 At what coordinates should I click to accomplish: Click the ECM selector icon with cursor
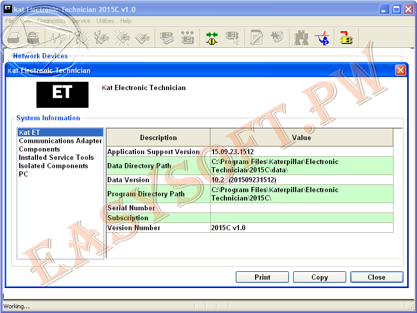[x=232, y=38]
